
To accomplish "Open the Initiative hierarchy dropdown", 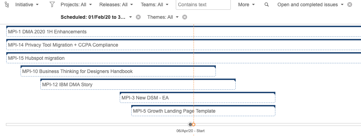I will pyautogui.click(x=27, y=5).
